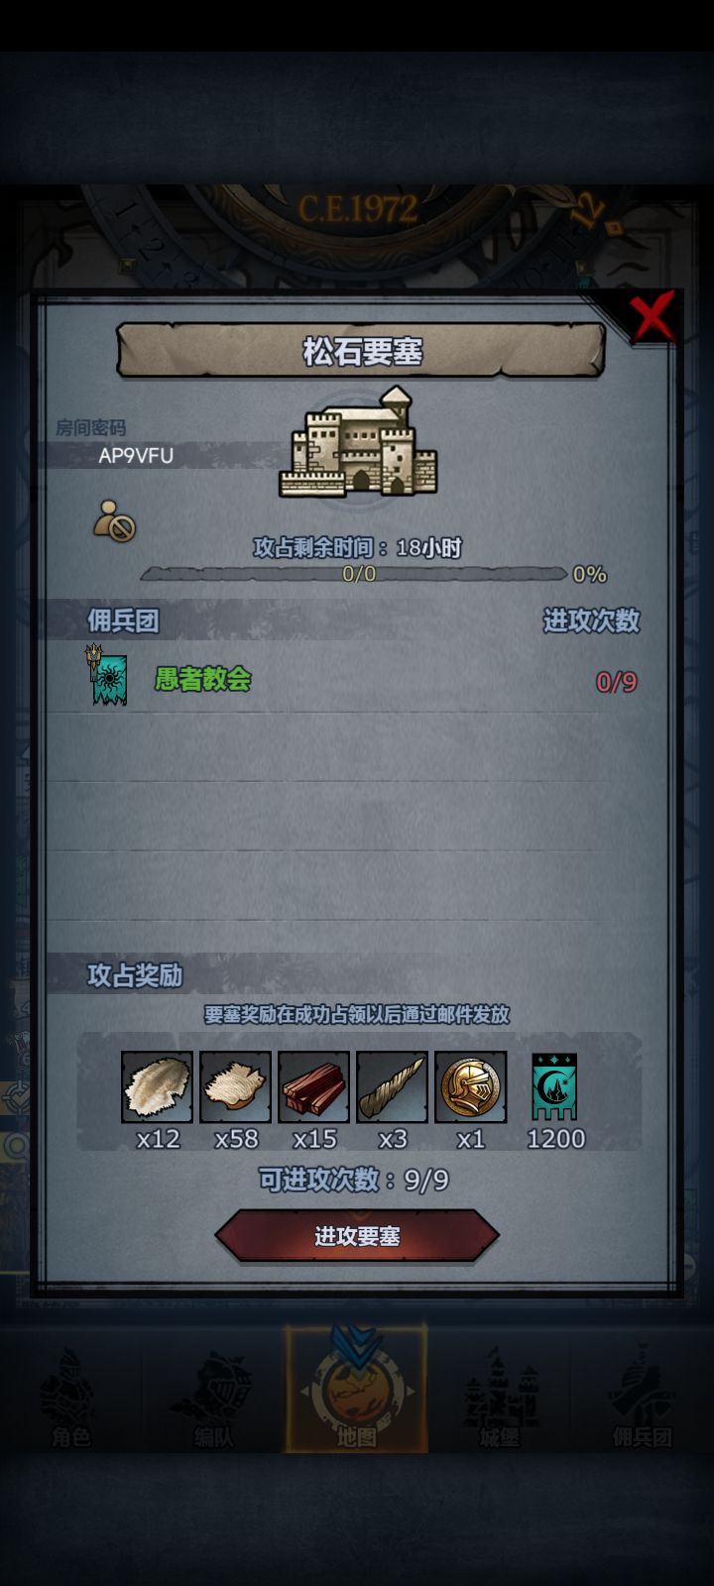The height and width of the screenshot is (1586, 714).
Task: Click the capture progress bar
Action: [357, 574]
